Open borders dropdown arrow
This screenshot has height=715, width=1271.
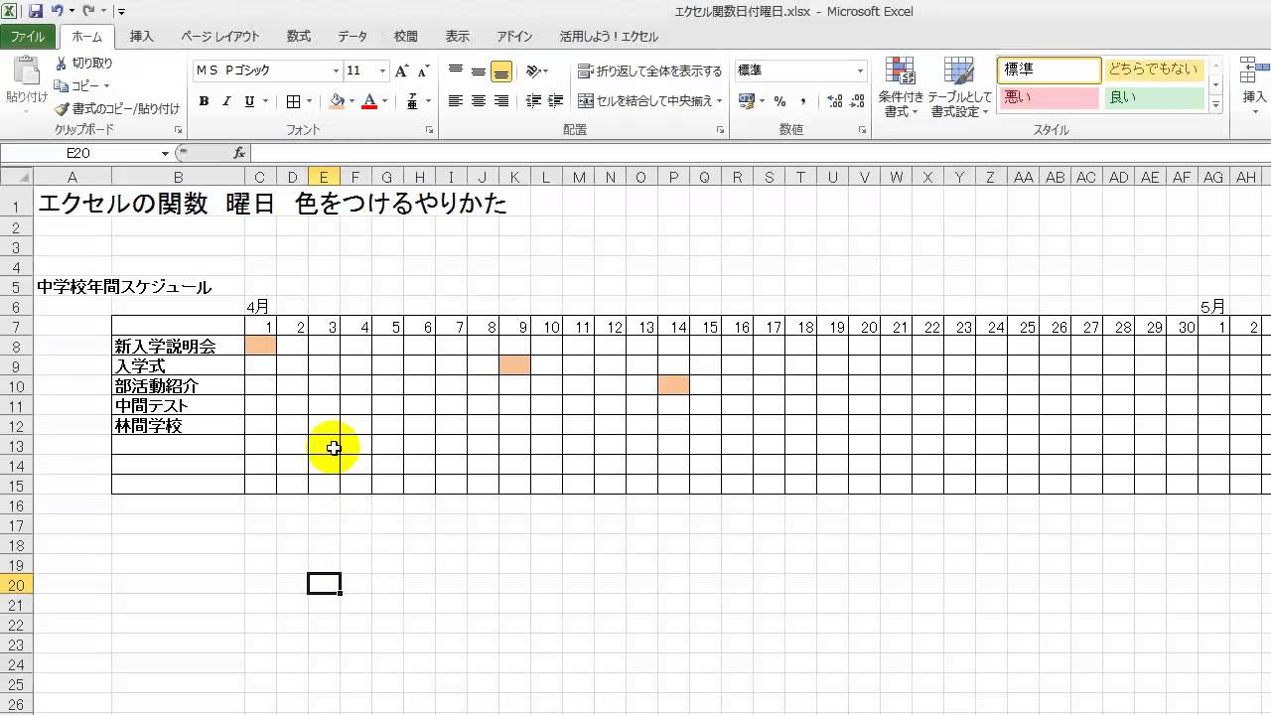click(309, 101)
